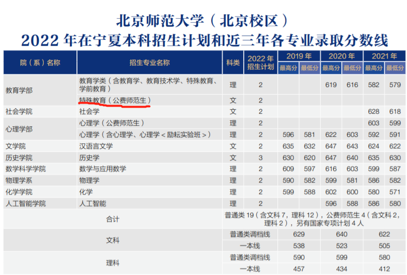Select the value 505 in 一本线 row
Screen dimensions: 407x275
coord(384,246)
